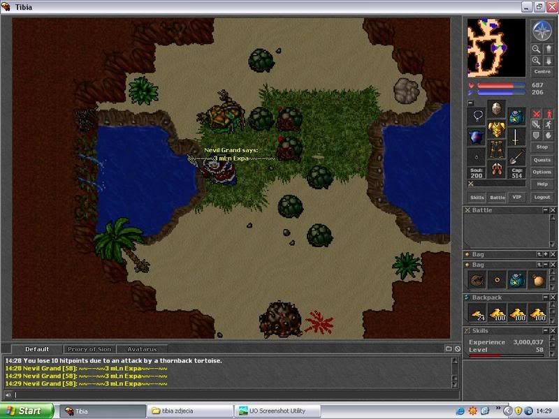Select balanced fighting mode
The width and height of the screenshot is (559, 419).
click(536, 124)
